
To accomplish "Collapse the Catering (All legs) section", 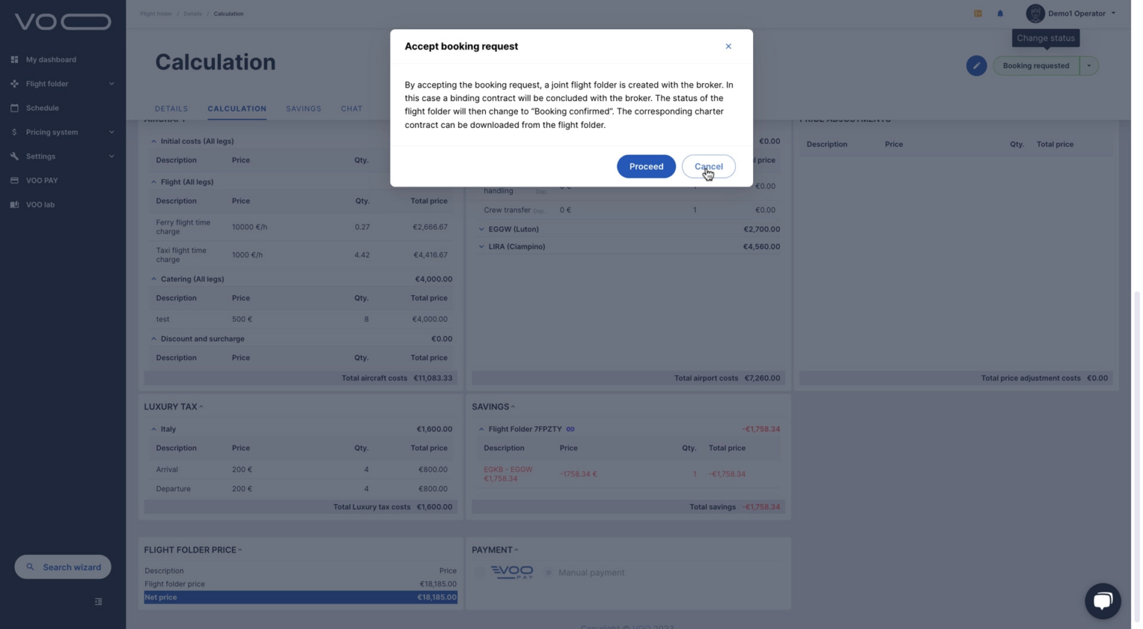I will point(154,280).
